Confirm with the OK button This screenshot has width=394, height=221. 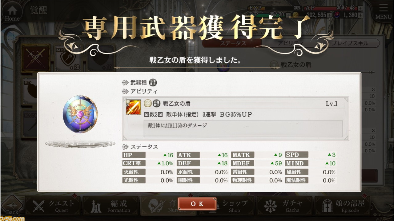click(197, 204)
